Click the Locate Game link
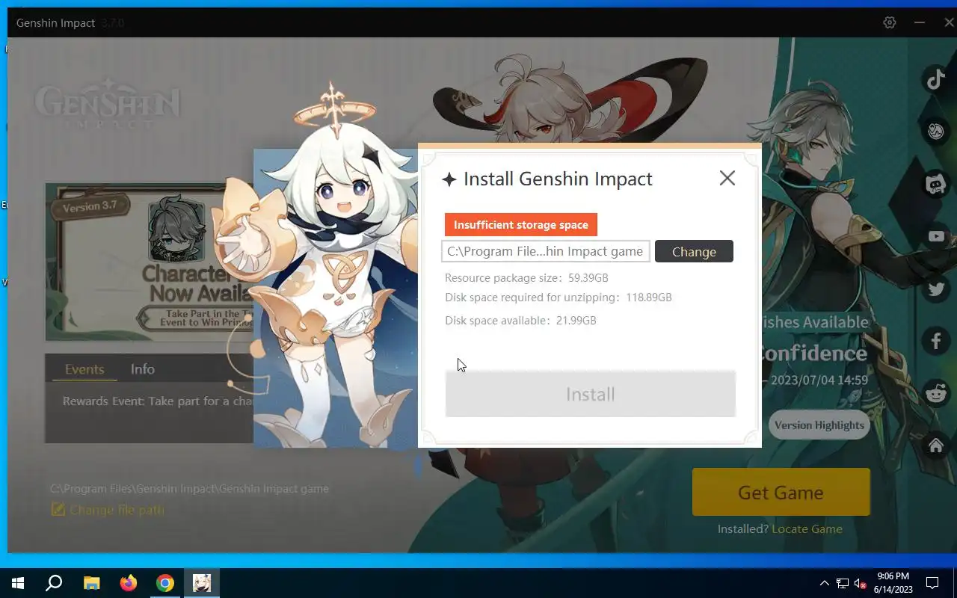 [x=807, y=528]
